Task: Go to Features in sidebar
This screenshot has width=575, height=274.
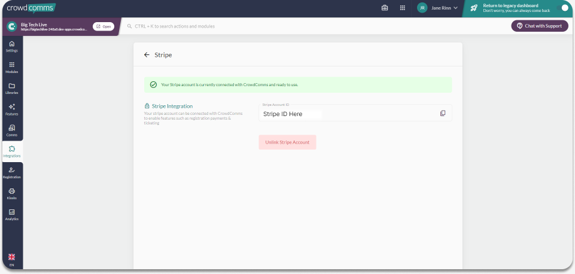Action: coord(11,109)
